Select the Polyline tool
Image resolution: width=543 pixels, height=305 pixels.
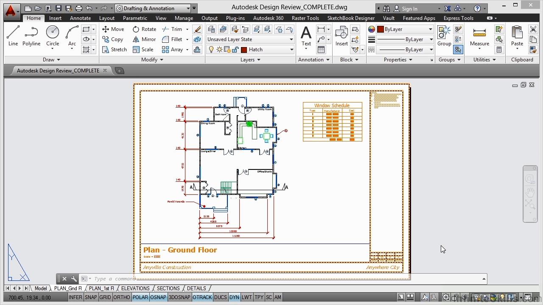(x=31, y=36)
